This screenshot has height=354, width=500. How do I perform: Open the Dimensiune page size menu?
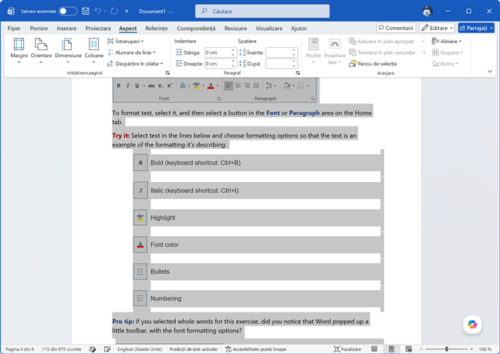(x=68, y=50)
